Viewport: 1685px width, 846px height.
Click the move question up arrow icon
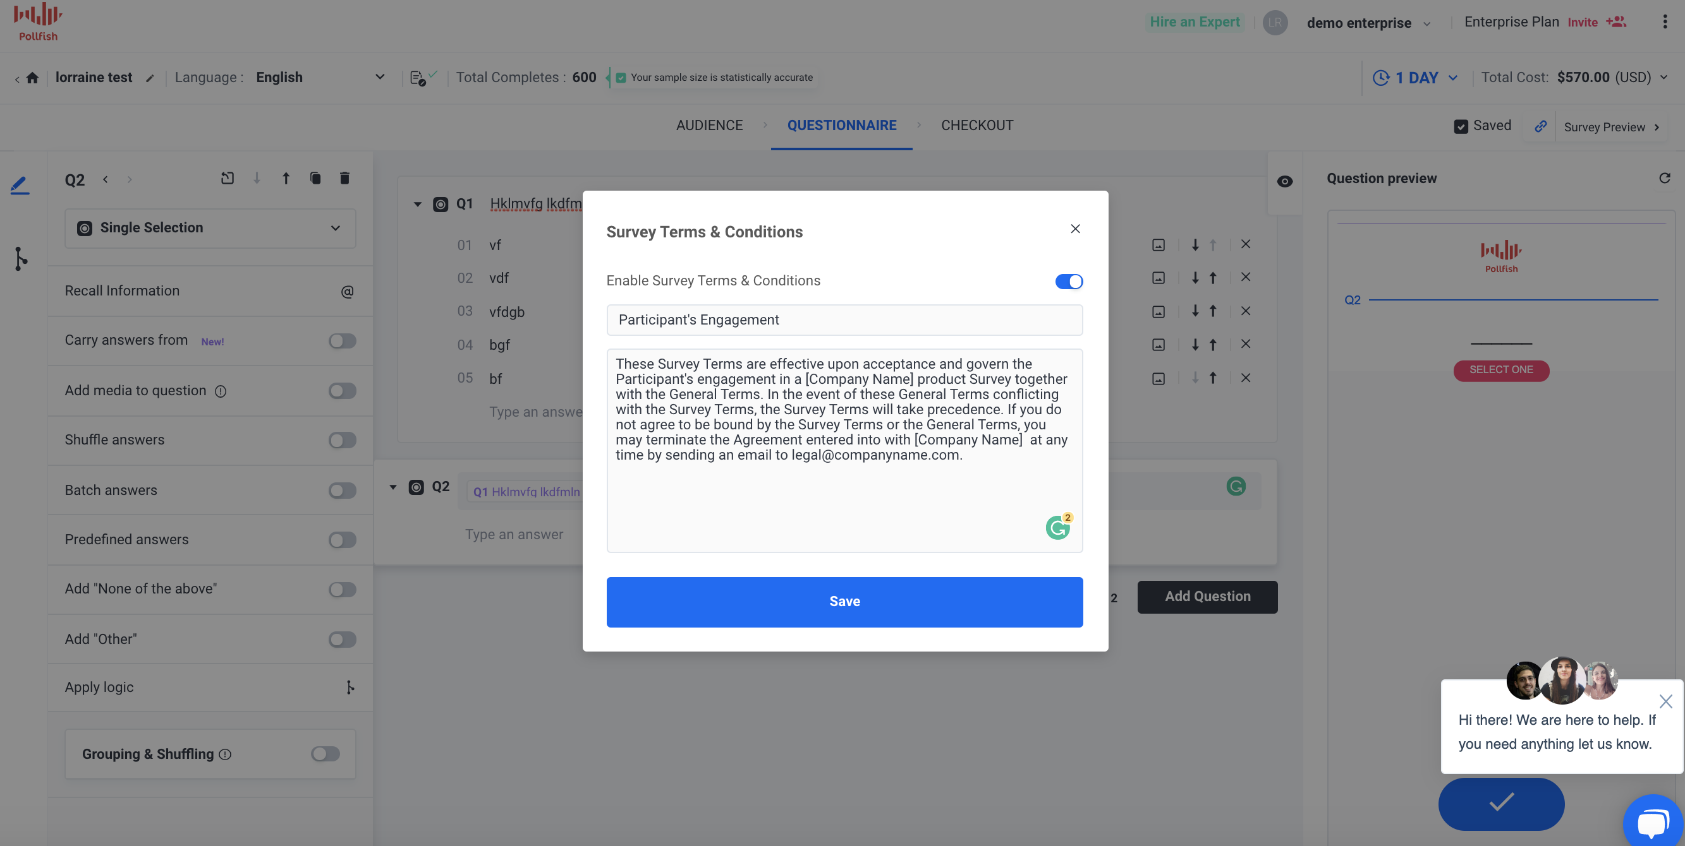click(x=285, y=179)
